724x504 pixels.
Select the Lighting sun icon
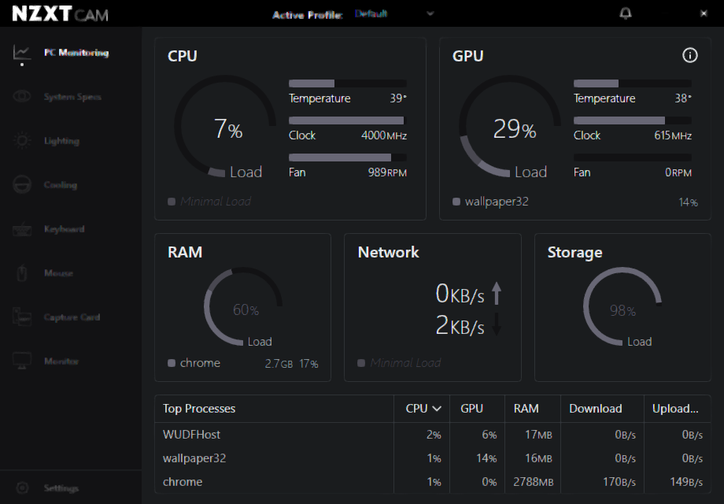pos(21,141)
